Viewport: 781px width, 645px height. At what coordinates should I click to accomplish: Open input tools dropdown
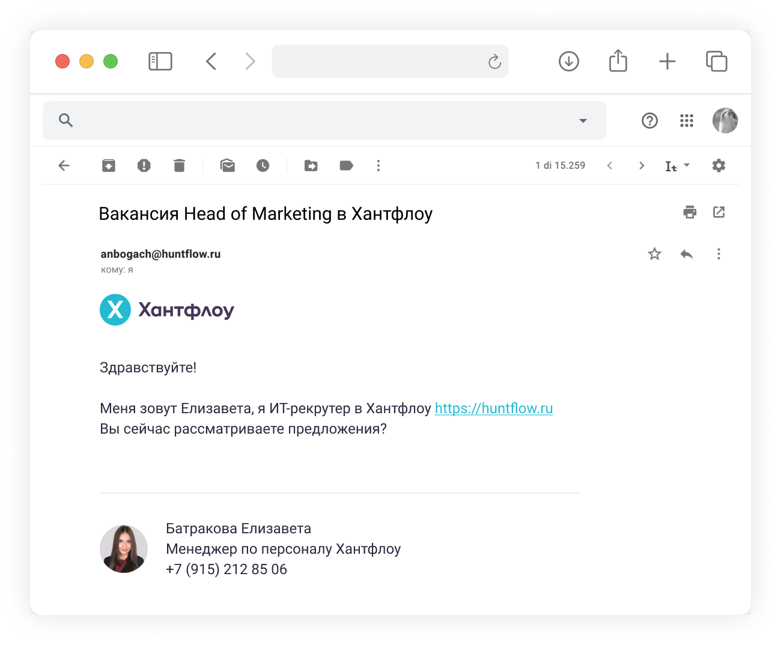click(677, 166)
